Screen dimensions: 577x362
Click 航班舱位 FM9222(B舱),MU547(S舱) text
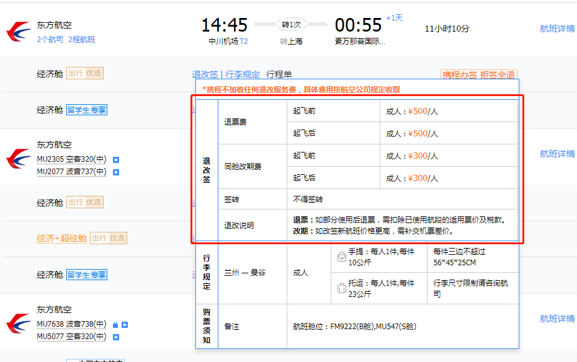click(x=354, y=327)
